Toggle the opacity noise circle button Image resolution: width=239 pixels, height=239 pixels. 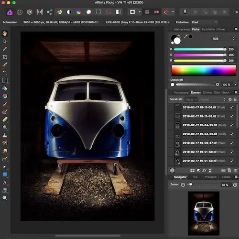[173, 85]
